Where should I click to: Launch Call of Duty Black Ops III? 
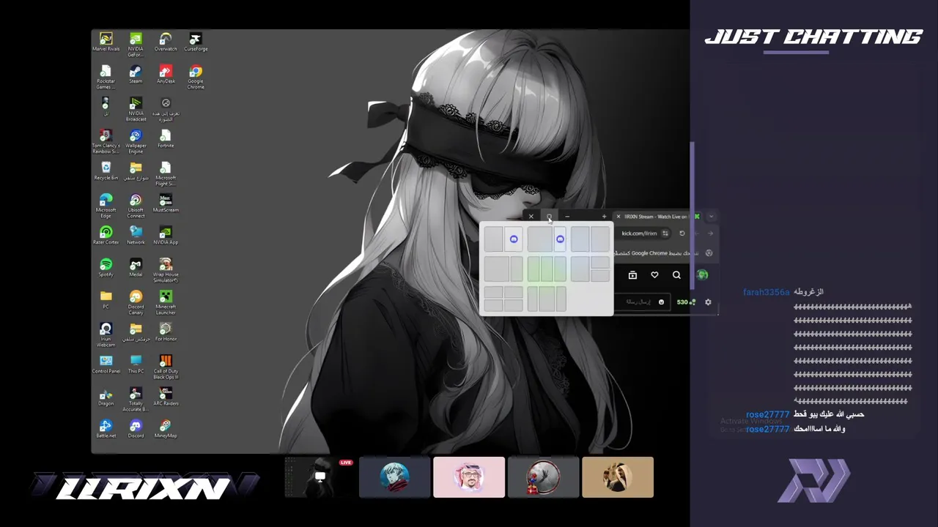(x=166, y=367)
